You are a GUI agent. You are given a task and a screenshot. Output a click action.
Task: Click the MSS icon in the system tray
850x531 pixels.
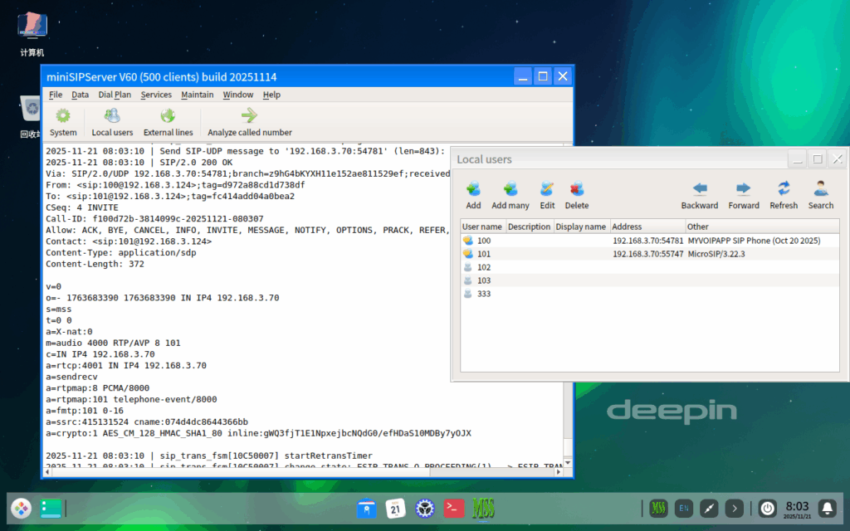pyautogui.click(x=658, y=508)
